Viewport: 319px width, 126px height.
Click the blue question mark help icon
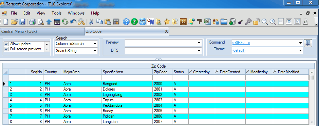pos(126,22)
